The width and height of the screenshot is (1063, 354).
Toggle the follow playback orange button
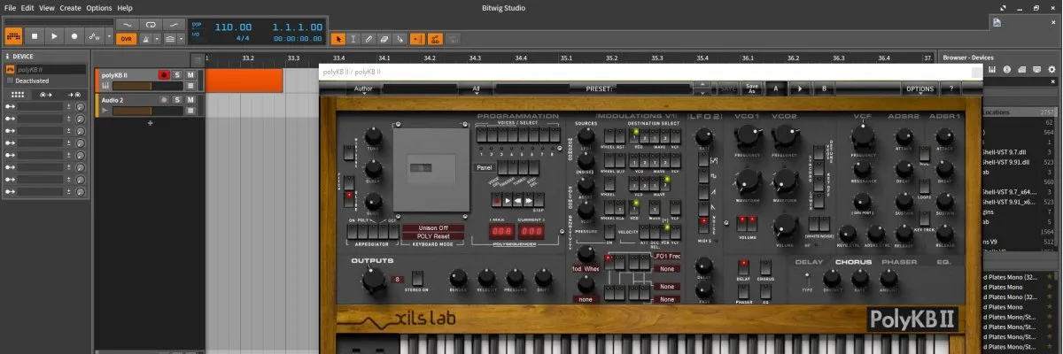click(417, 39)
